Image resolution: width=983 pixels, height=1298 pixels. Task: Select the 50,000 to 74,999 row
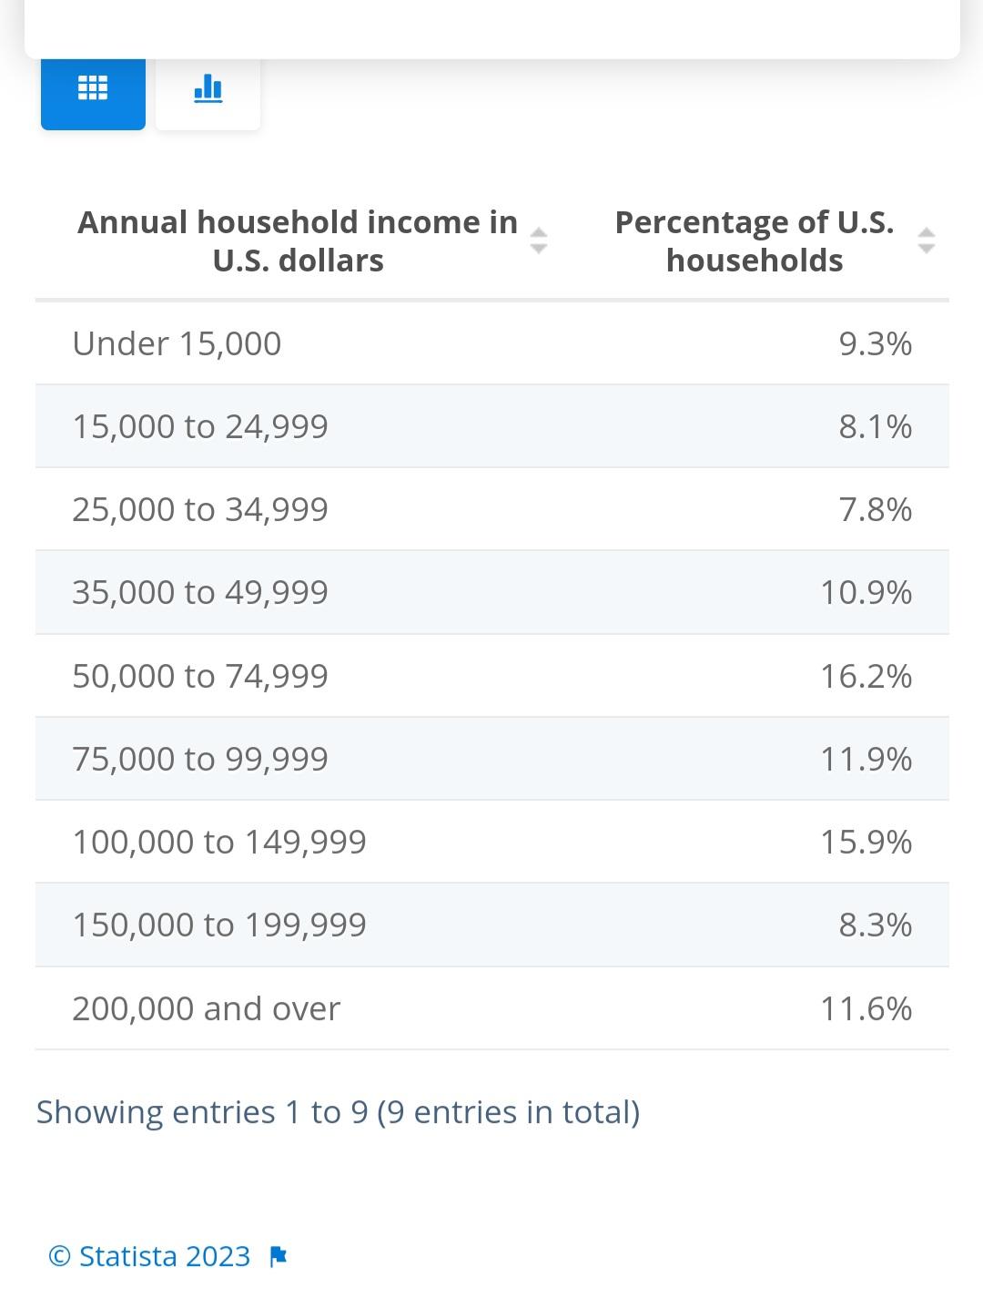click(x=492, y=676)
